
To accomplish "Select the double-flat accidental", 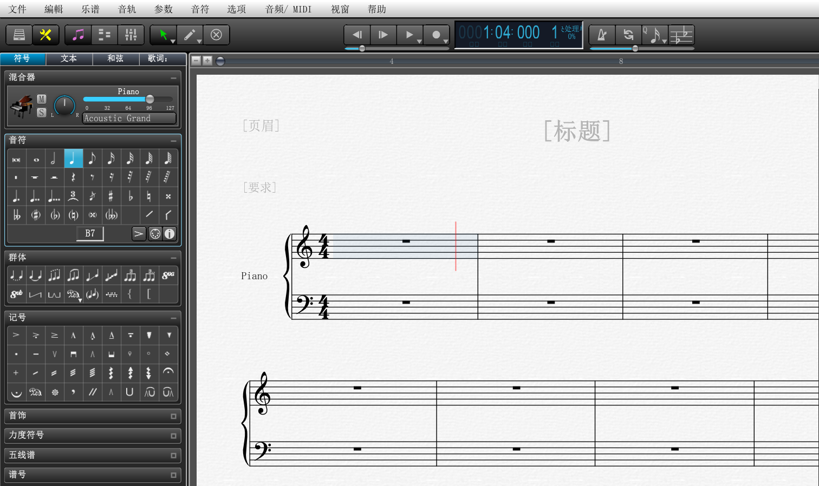I will pyautogui.click(x=17, y=215).
